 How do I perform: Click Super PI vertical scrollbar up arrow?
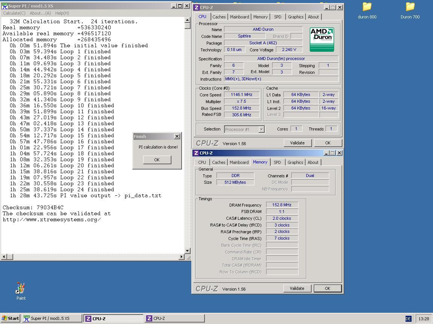pyautogui.click(x=188, y=20)
